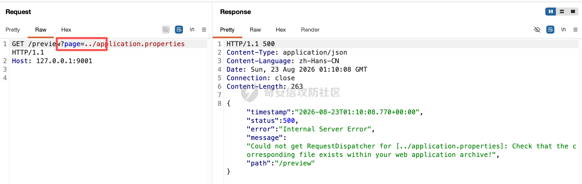Click the "status":500 JSON line
The width and height of the screenshot is (582, 184).
click(x=273, y=121)
